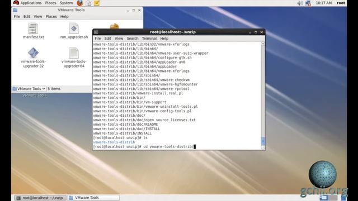
Task: Click the terminal scrollbar down arrow
Action: pos(263,147)
